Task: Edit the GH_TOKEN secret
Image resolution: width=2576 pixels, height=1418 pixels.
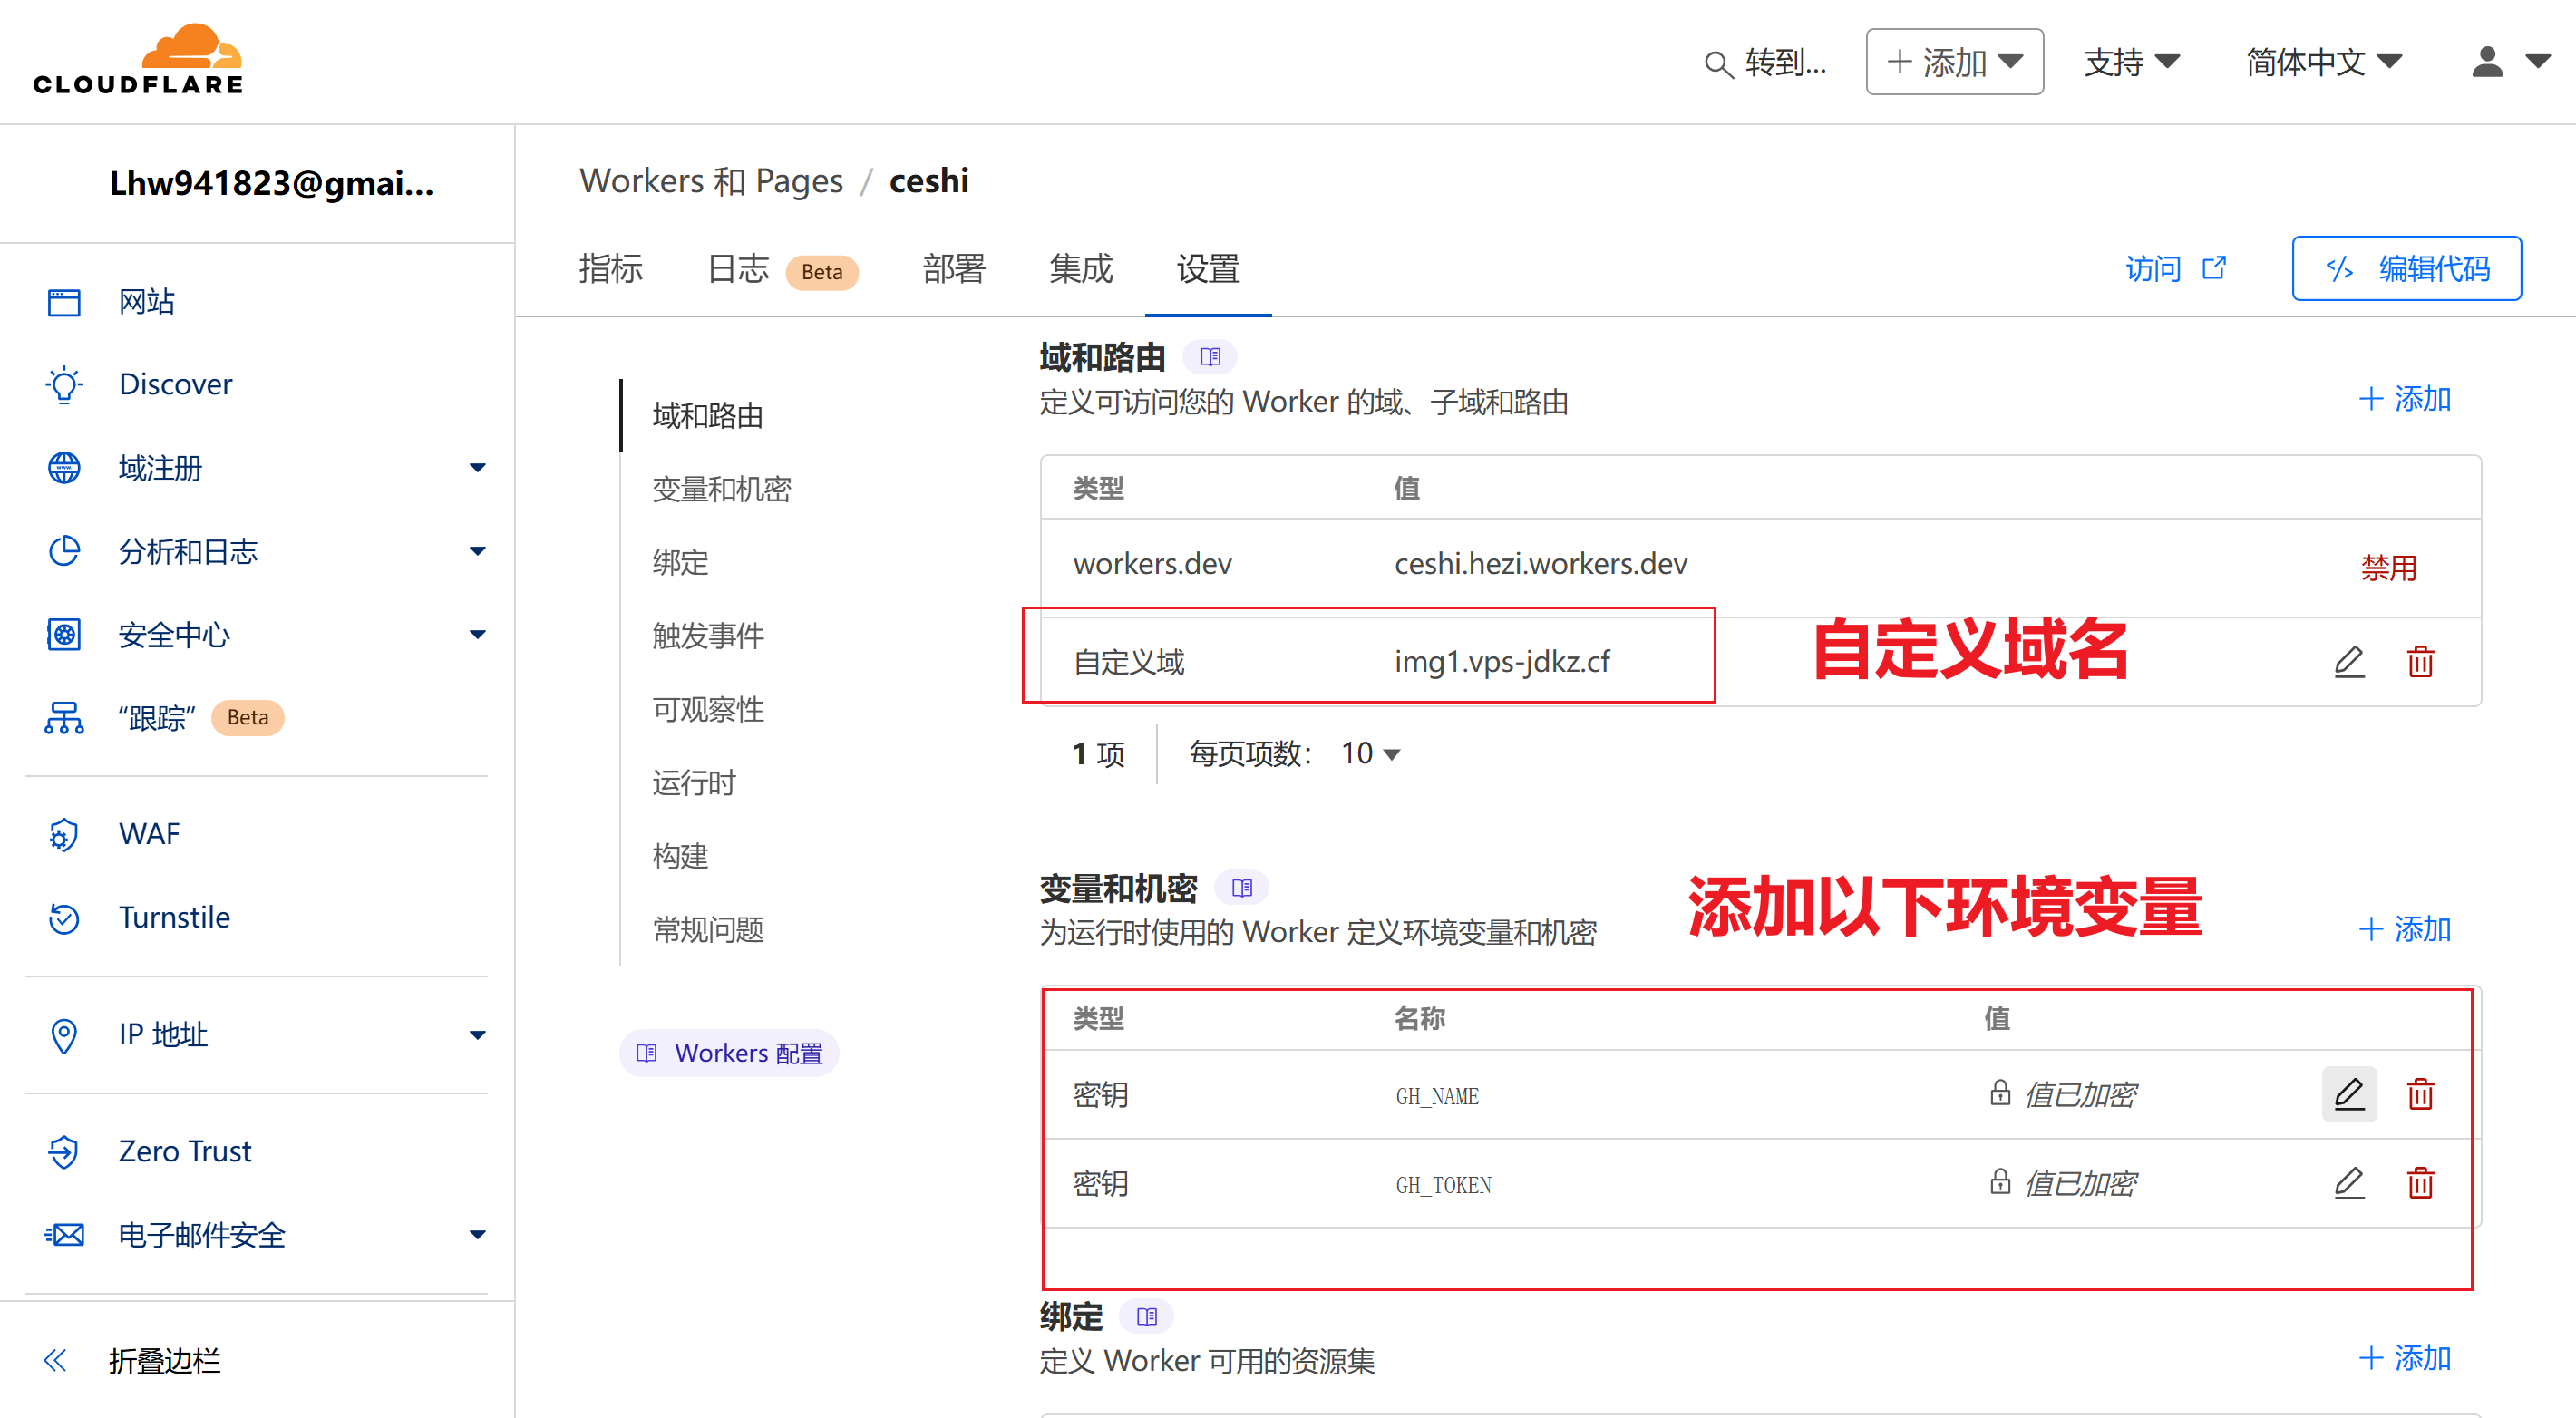Action: tap(2349, 1183)
